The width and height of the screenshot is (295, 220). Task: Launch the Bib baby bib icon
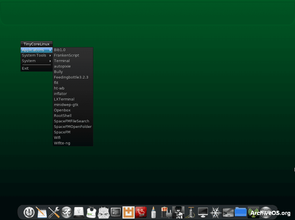pyautogui.click(x=91, y=213)
